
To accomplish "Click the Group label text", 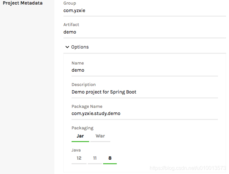I will tap(70, 3).
